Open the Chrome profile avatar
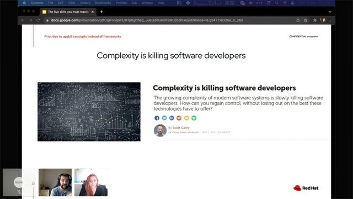Screen dimensions: 353x199 [x=323, y=20]
